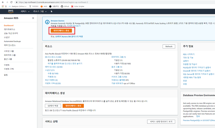Click the pin star icon in the navbar

[51, 12]
